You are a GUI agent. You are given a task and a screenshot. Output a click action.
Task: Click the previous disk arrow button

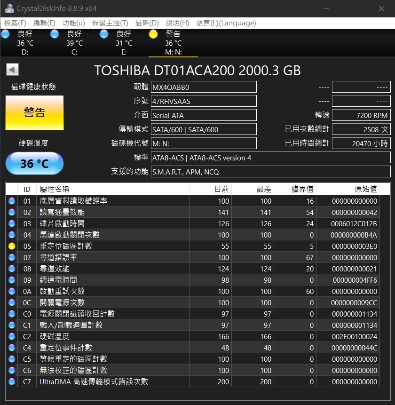[12, 70]
